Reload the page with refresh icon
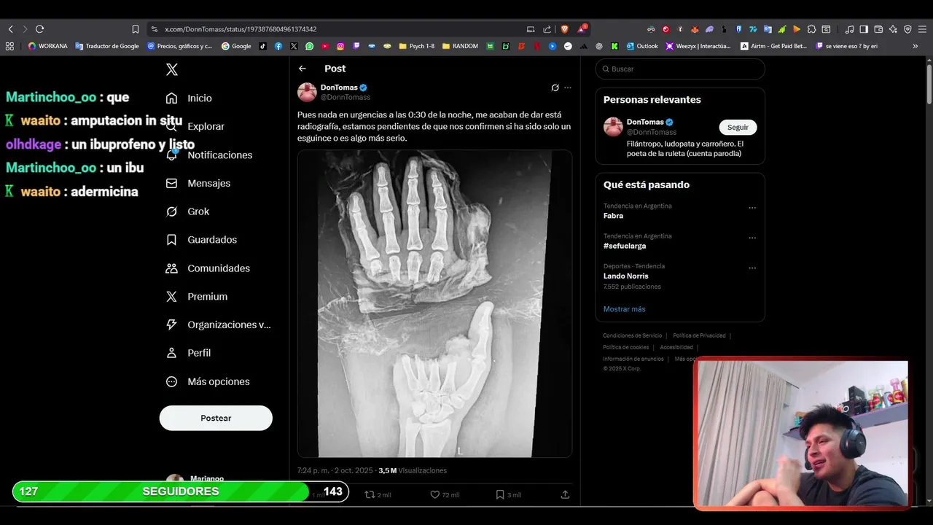 click(x=39, y=29)
